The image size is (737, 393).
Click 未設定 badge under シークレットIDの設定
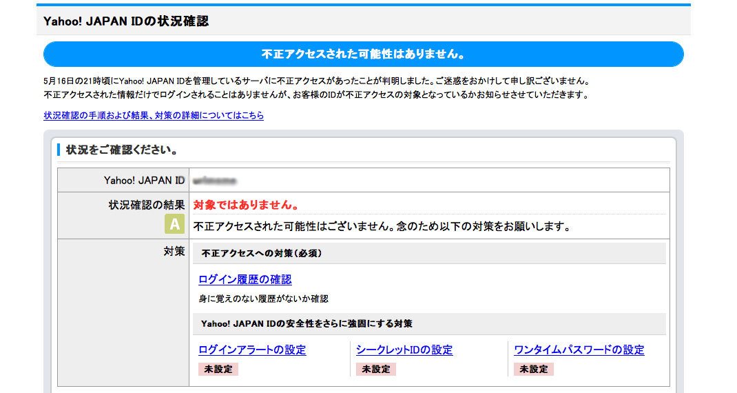point(376,369)
